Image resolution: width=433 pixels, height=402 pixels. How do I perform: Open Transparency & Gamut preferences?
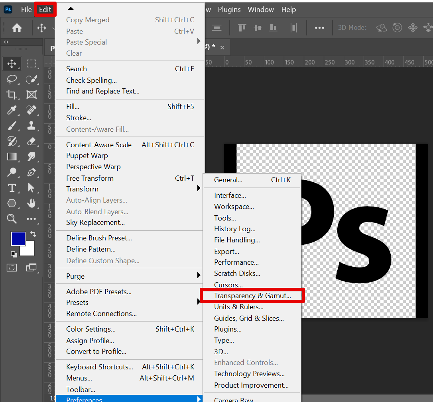(x=252, y=296)
